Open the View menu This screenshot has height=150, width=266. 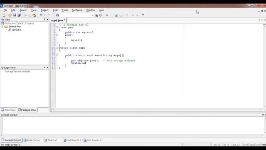[34, 10]
